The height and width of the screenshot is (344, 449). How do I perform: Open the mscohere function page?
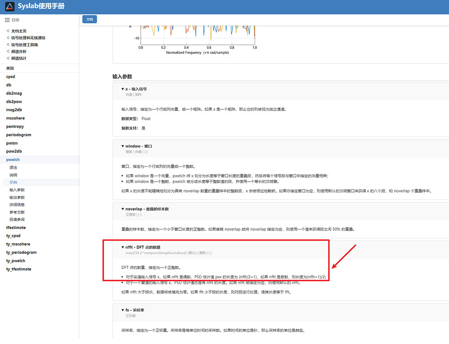(16, 118)
